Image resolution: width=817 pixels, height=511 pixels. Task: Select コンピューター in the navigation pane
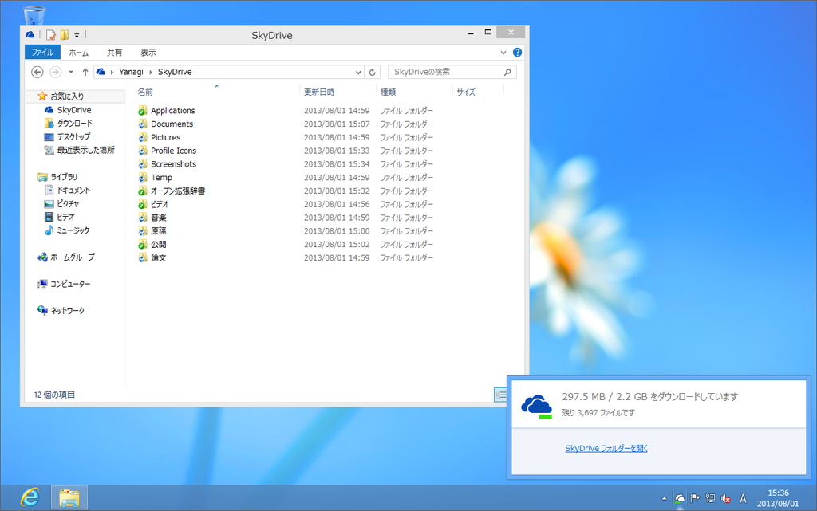(70, 284)
